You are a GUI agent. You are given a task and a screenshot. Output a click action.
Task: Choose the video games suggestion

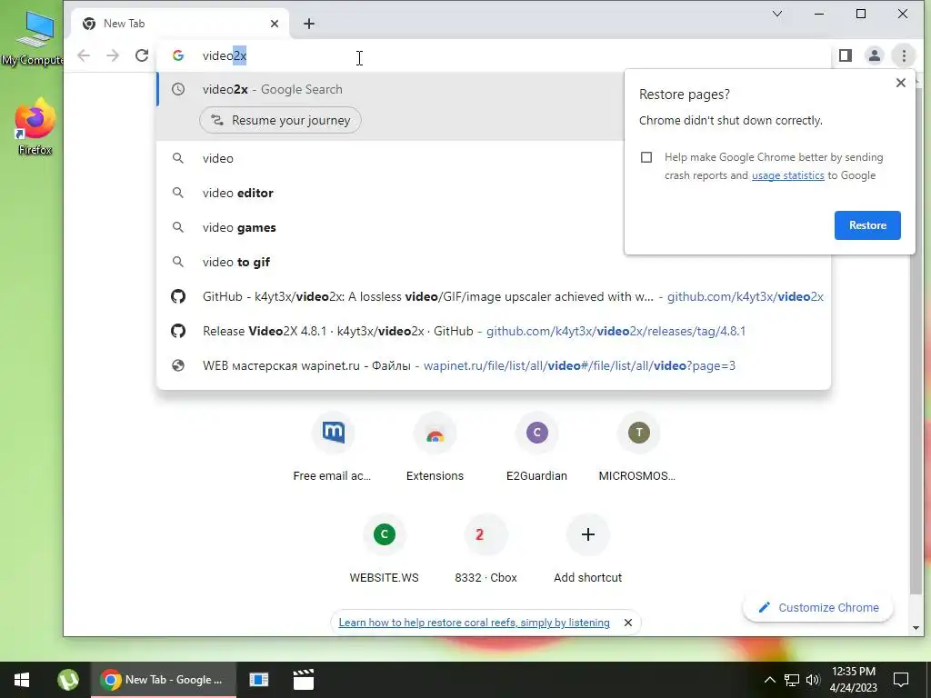click(x=390, y=227)
